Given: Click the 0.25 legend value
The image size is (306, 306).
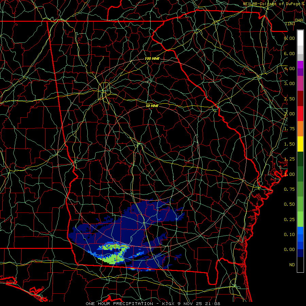Looking at the screenshot, I should pos(289,220).
